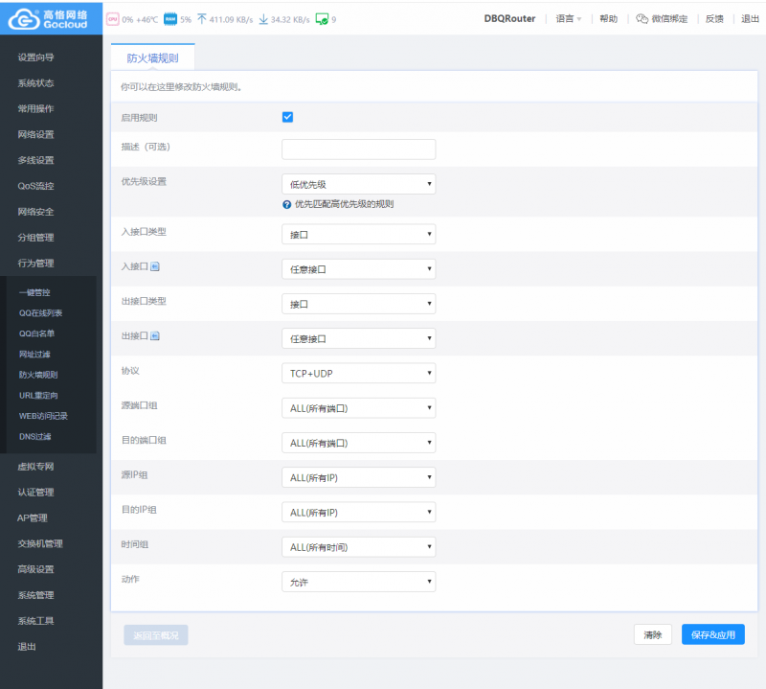
Task: Click the 描述 (可选) text field
Action: (x=358, y=149)
